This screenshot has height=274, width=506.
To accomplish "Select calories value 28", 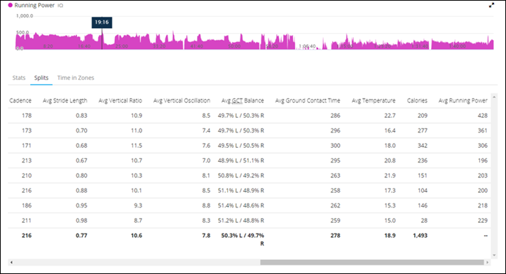I will [424, 221].
